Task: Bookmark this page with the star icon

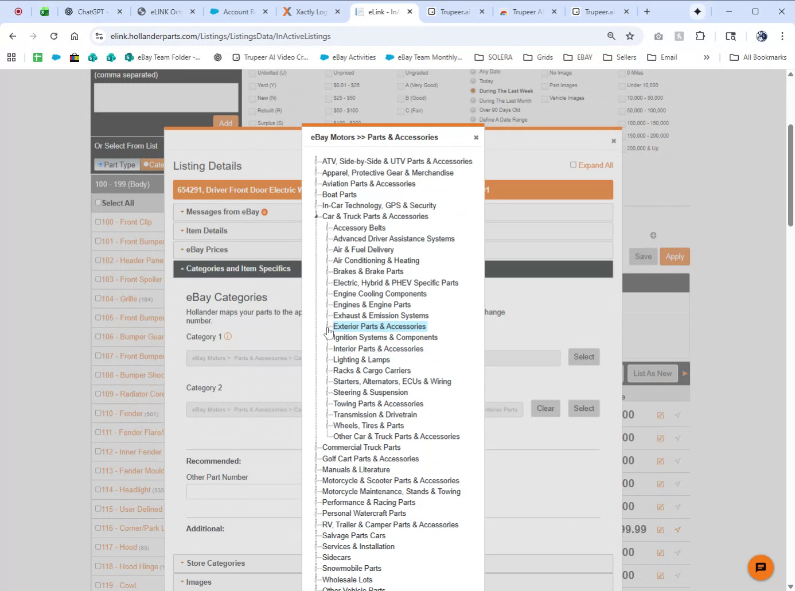Action: tap(630, 36)
